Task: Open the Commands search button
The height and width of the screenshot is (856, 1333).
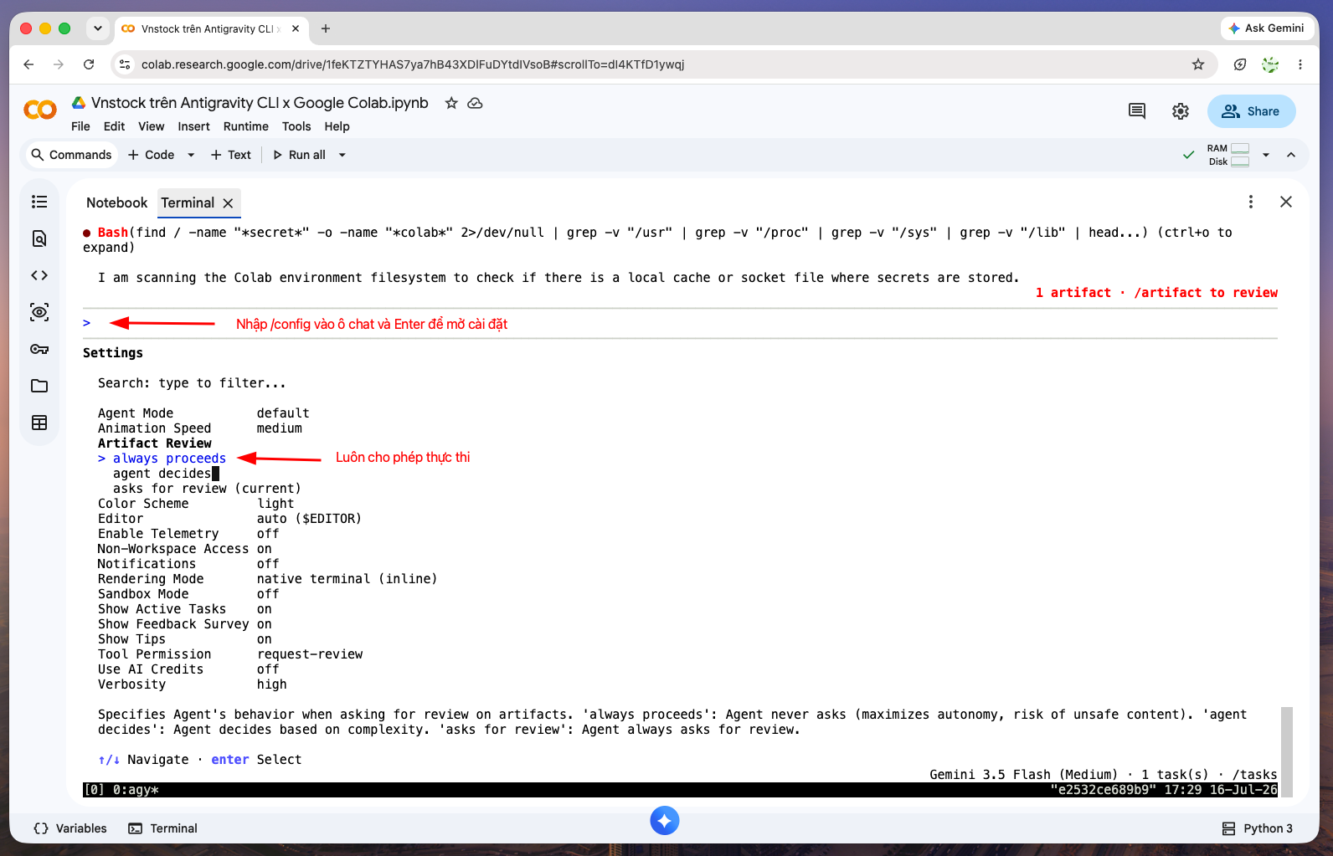Action: (71, 155)
